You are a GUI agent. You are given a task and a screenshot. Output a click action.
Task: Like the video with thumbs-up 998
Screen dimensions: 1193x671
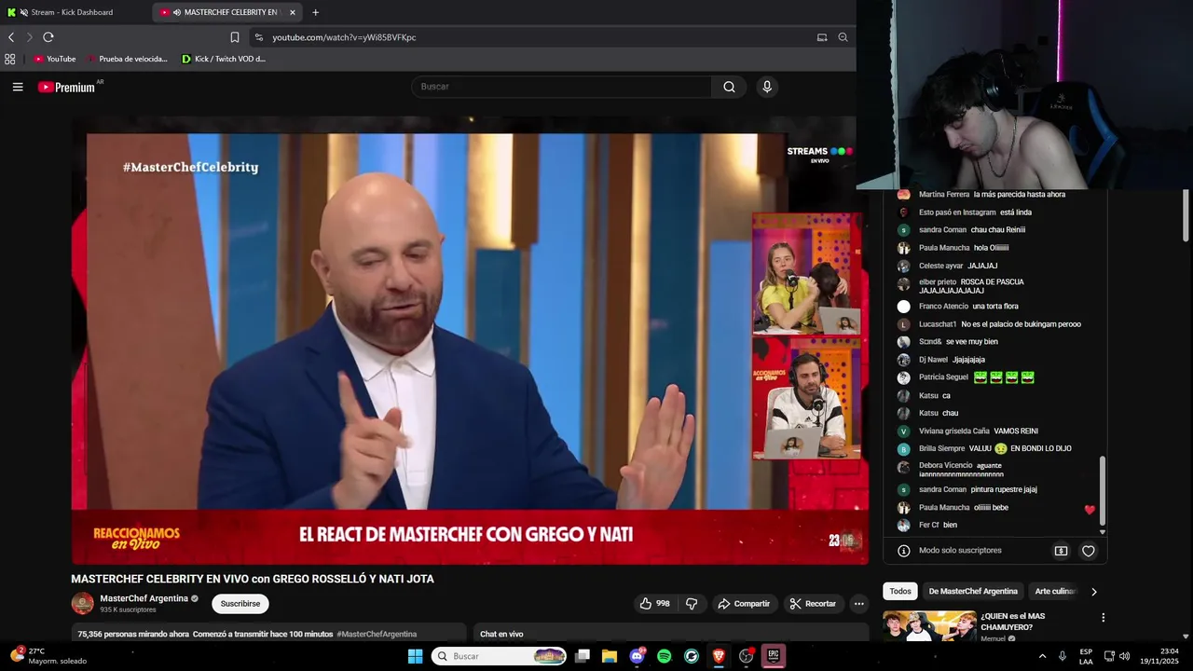pyautogui.click(x=654, y=604)
